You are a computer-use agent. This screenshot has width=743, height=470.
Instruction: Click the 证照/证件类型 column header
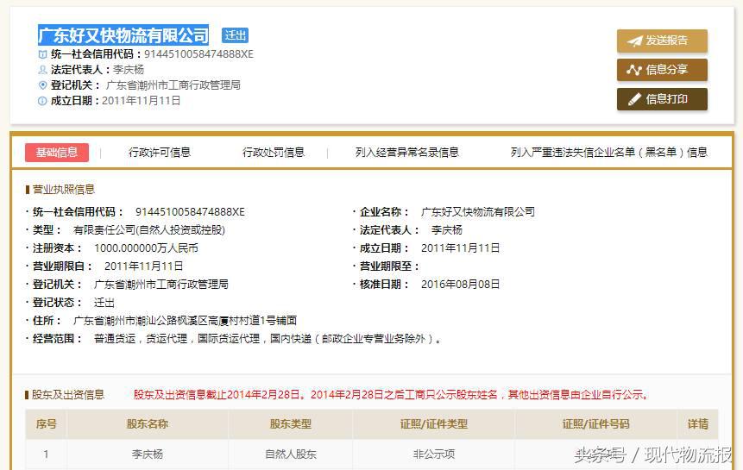(433, 424)
